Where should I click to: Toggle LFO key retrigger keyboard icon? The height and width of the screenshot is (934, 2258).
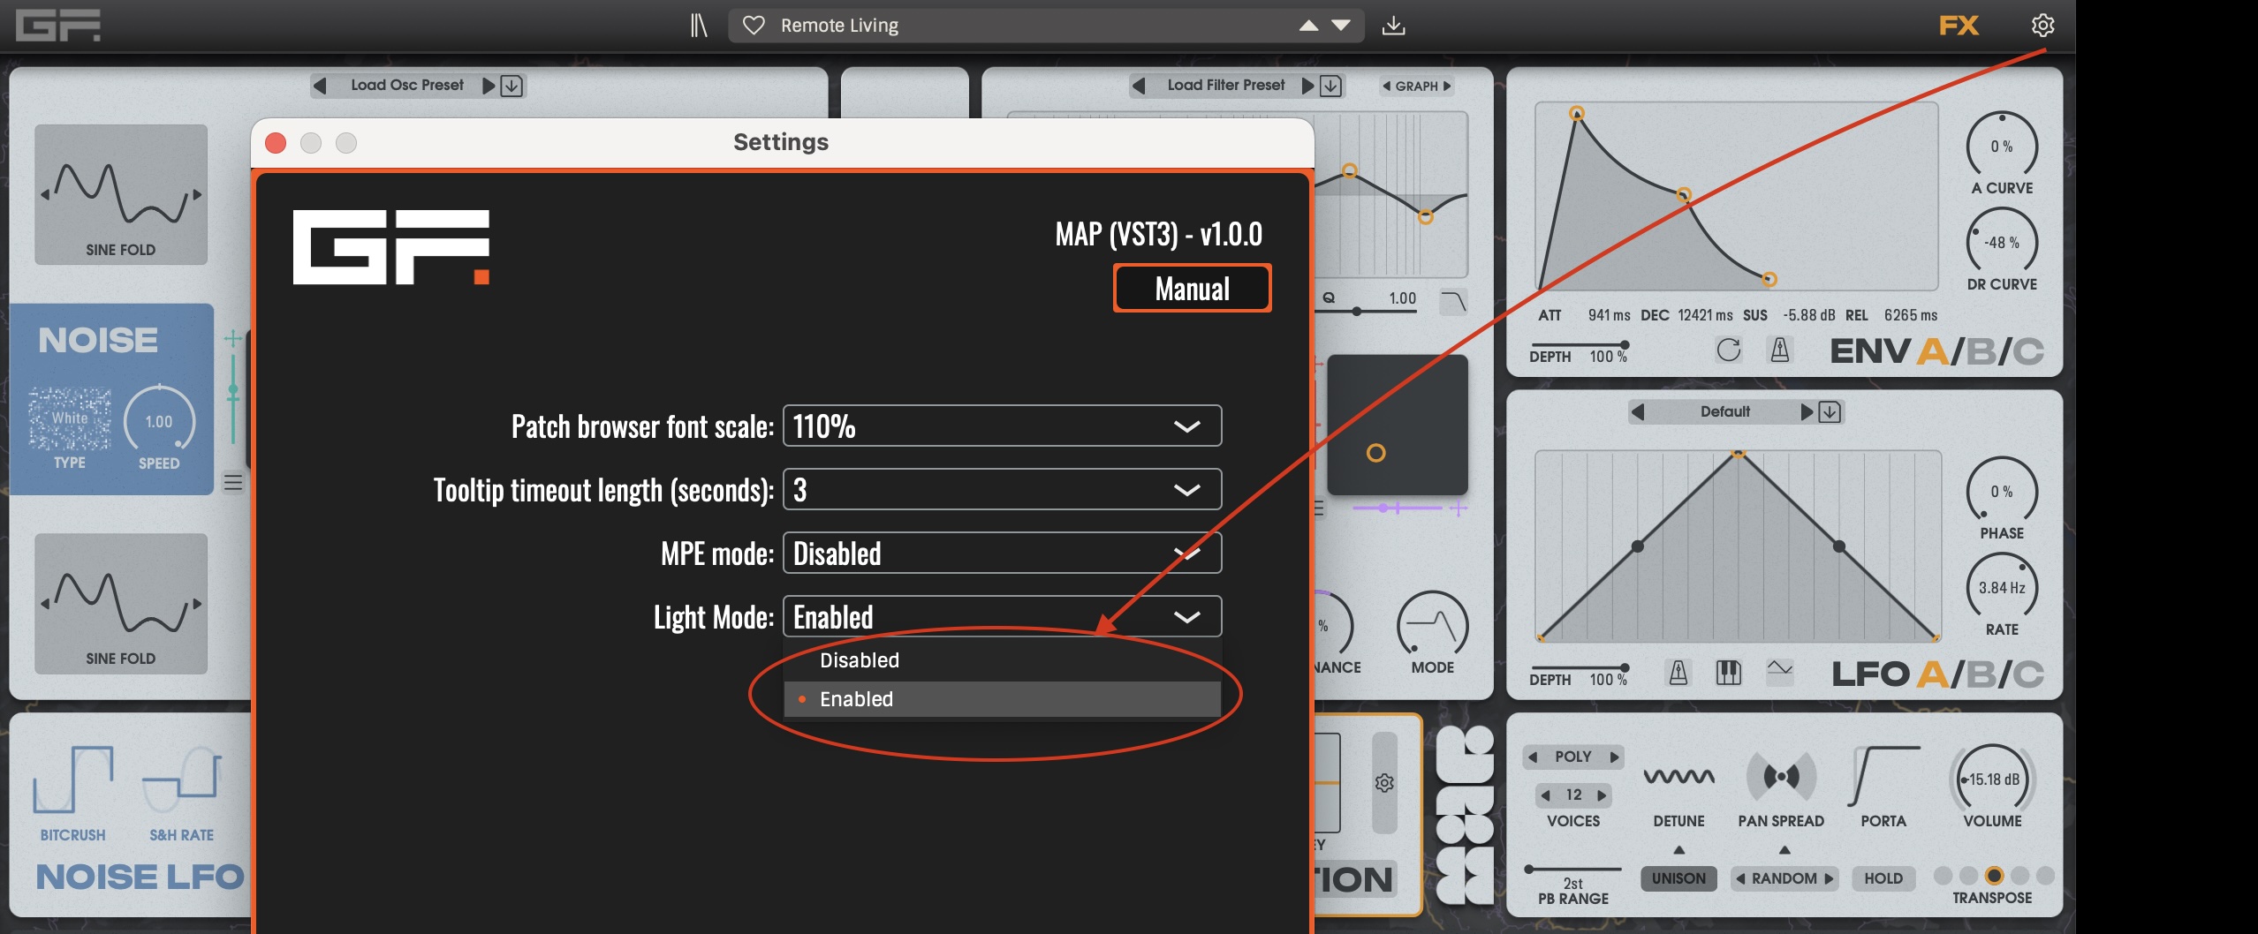[1729, 673]
